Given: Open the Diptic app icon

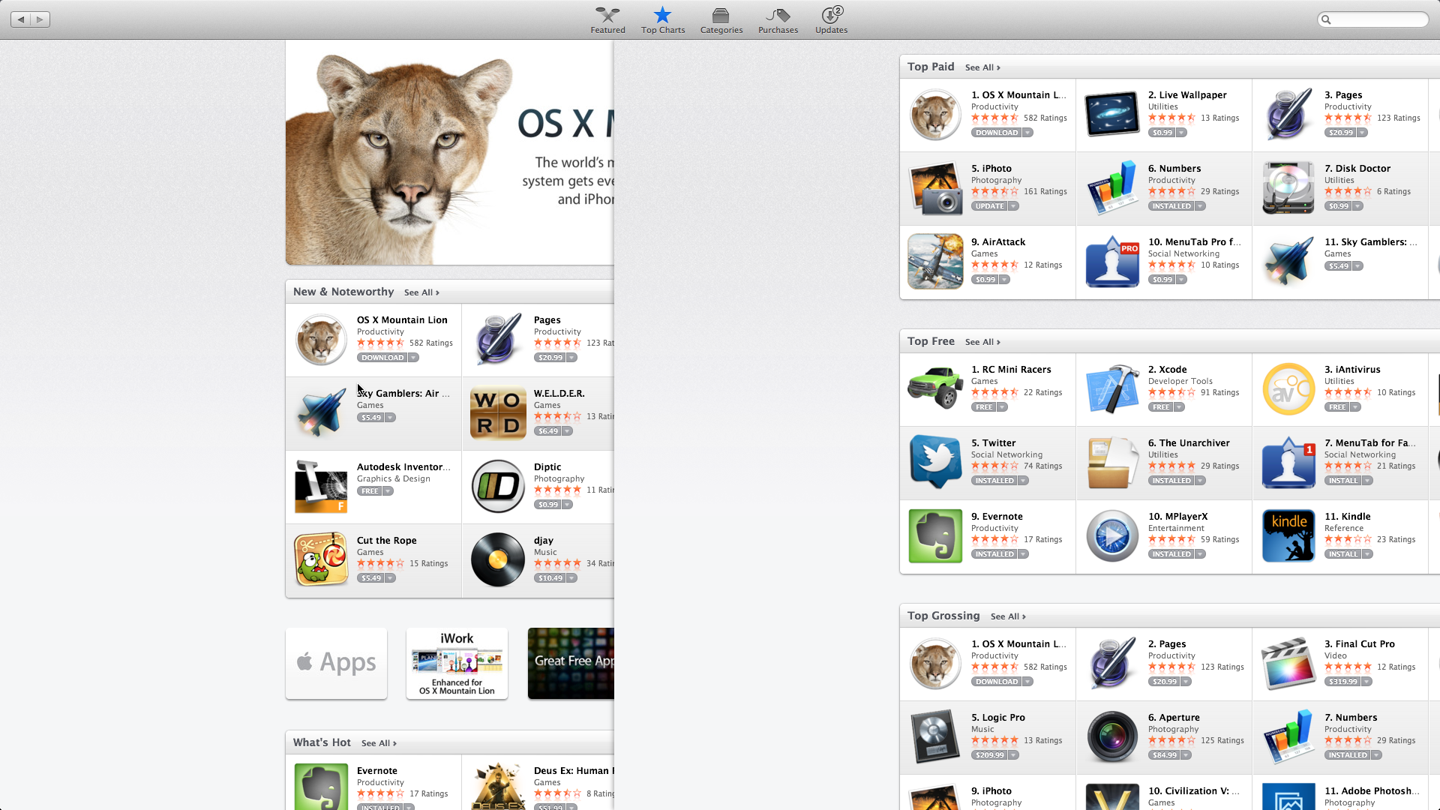Looking at the screenshot, I should point(498,487).
